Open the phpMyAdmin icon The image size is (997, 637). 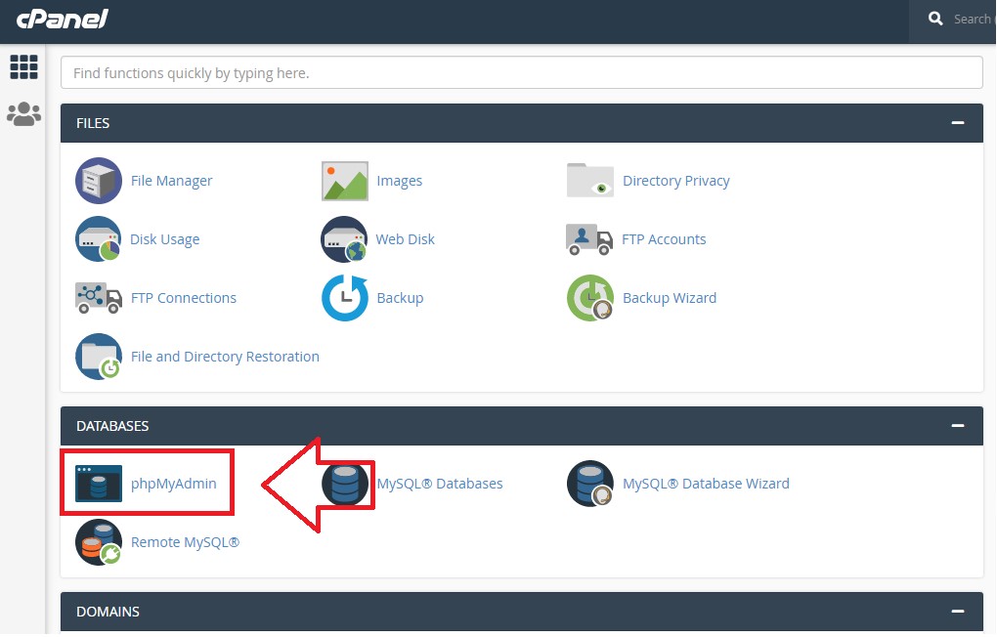pos(99,484)
